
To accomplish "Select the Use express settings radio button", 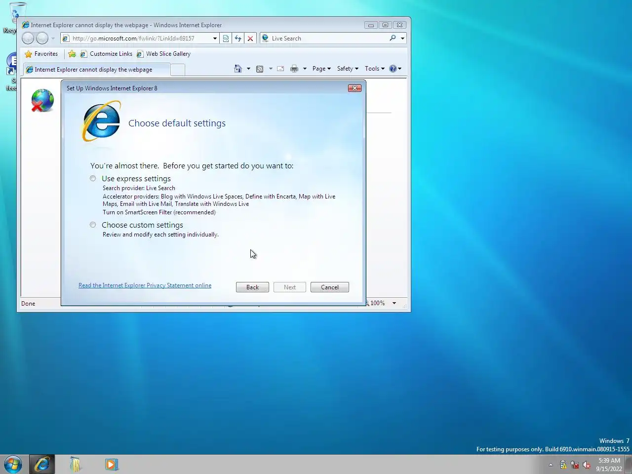I will coord(93,178).
